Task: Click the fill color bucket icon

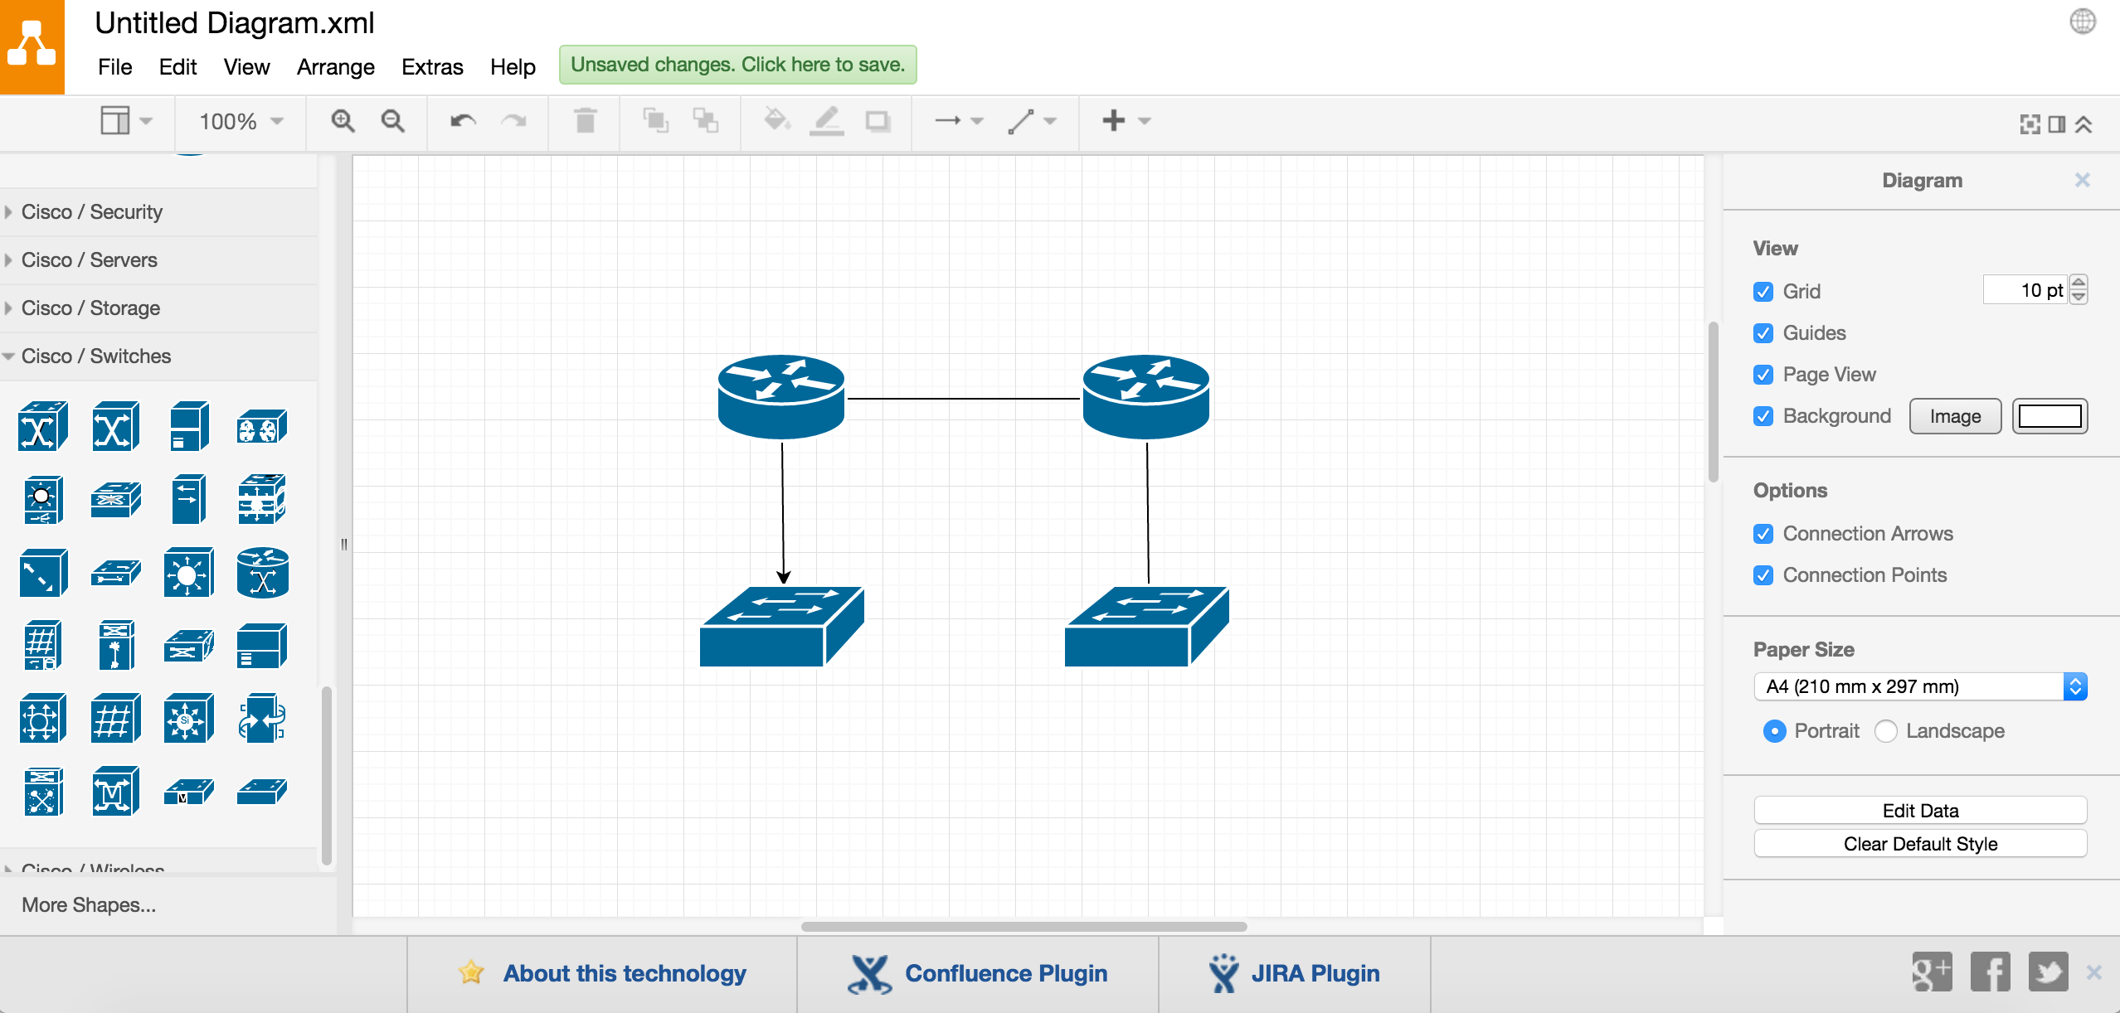Action: click(776, 121)
